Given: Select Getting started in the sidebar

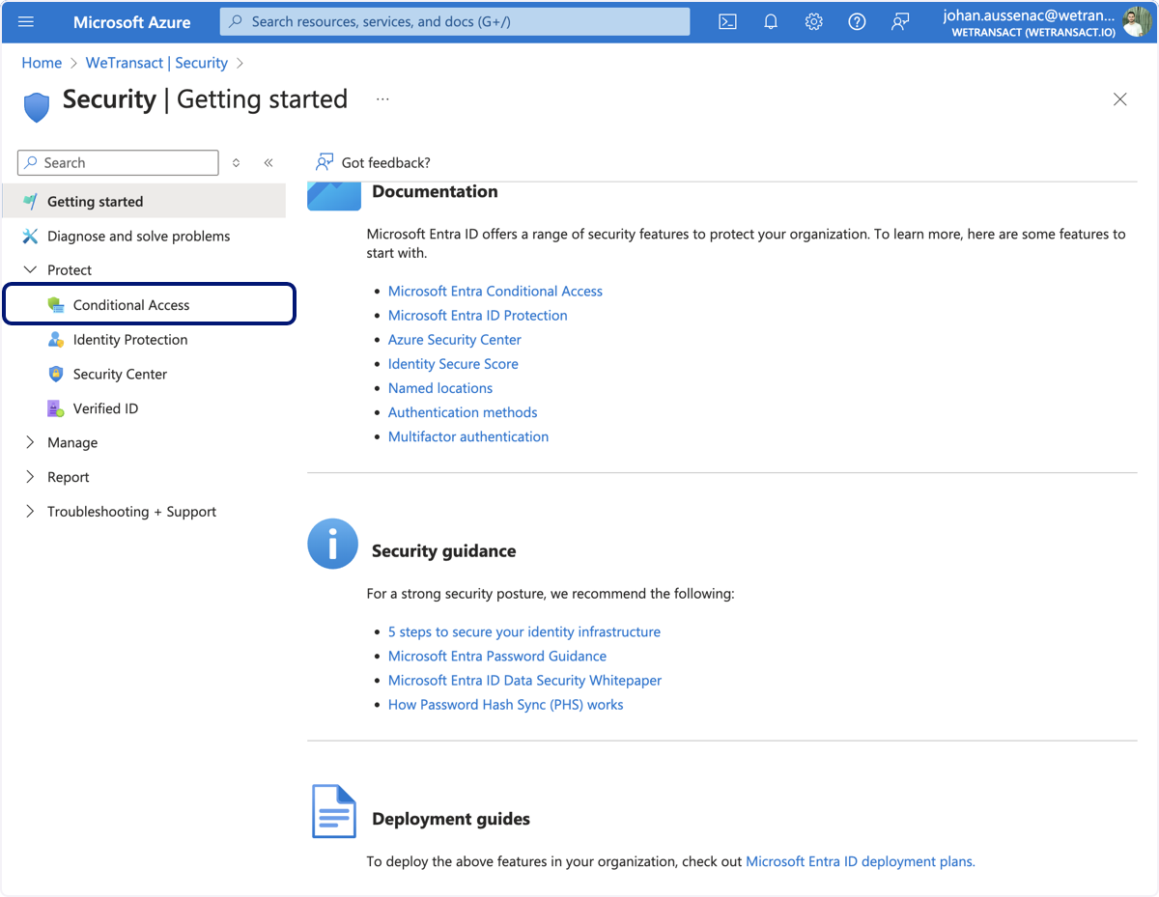Looking at the screenshot, I should click(145, 201).
